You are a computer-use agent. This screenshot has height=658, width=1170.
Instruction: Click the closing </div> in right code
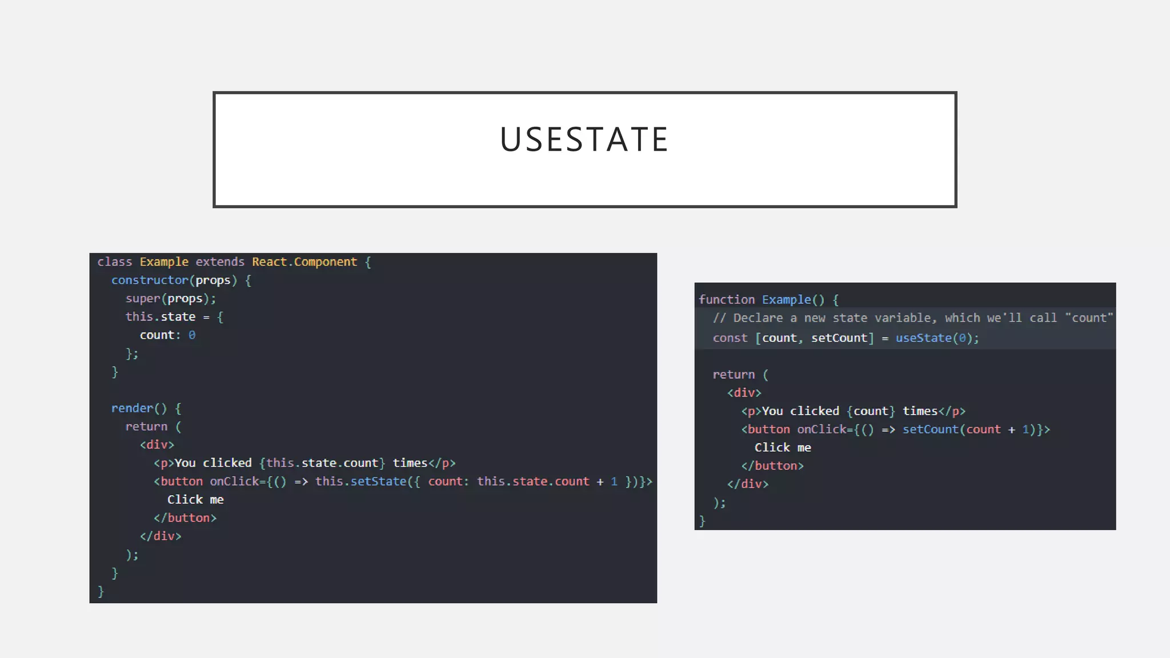(x=747, y=484)
